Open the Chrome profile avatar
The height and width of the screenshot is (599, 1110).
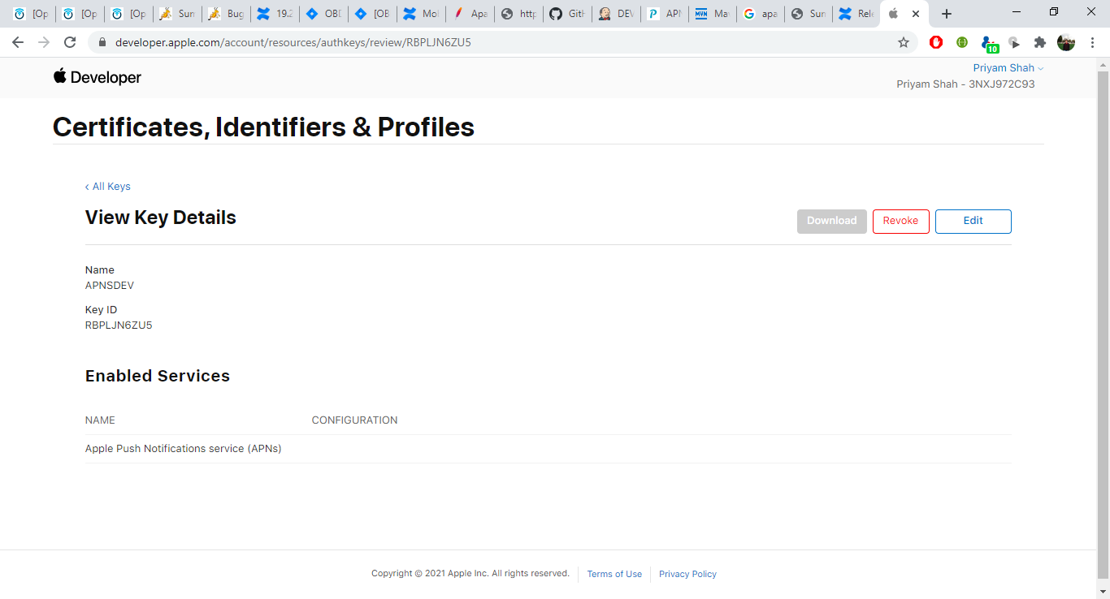[x=1066, y=42]
